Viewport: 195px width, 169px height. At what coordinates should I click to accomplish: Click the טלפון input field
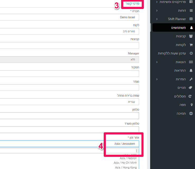[x=69, y=116]
